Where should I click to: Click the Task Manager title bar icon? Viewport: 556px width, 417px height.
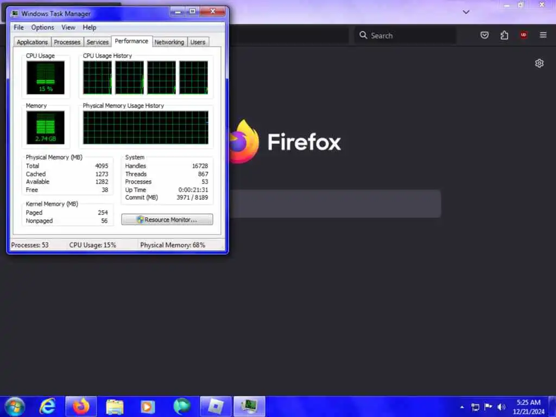(15, 14)
